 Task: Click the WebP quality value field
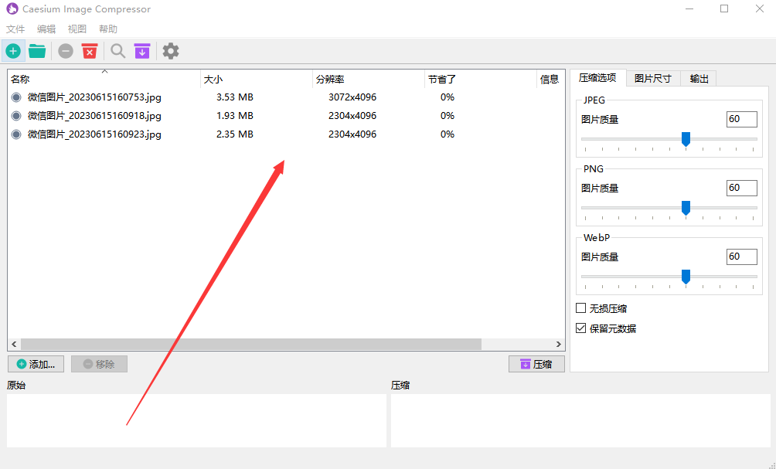point(741,257)
